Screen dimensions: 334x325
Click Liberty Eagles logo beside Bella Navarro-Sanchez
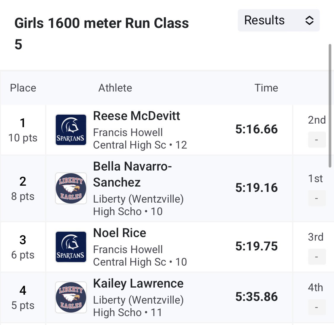[71, 188]
